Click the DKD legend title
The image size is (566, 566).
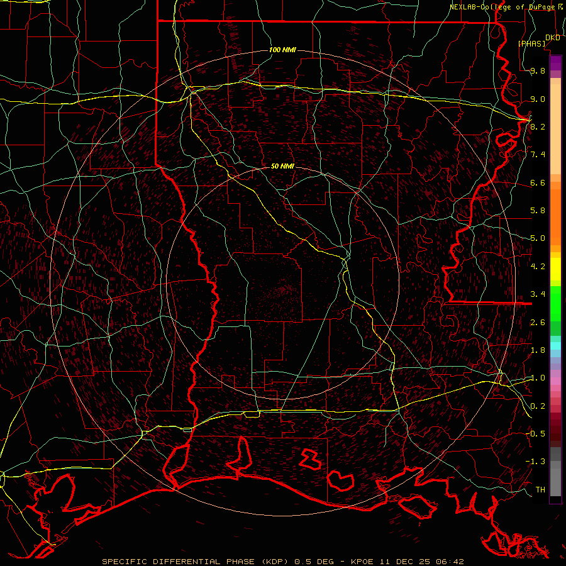click(x=552, y=38)
